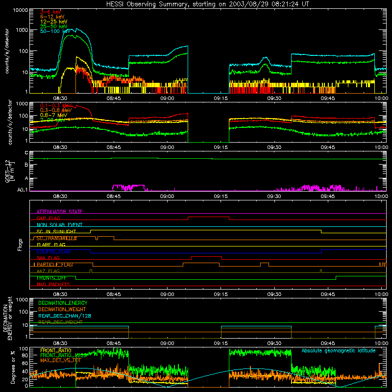Screen dimensions: 392x392
Task: Click the A0.1 tick label on GOES axis
Action: [23, 190]
